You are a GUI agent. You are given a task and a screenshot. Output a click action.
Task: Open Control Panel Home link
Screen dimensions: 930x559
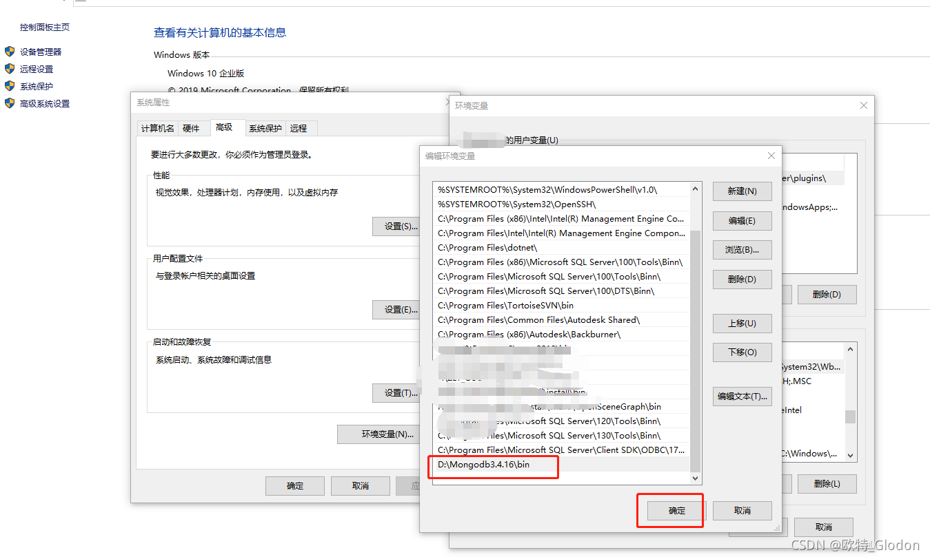[x=45, y=28]
